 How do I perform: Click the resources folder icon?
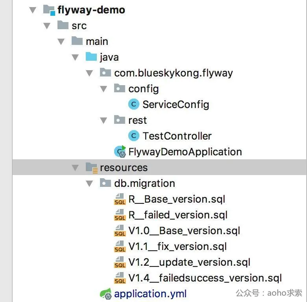91,168
